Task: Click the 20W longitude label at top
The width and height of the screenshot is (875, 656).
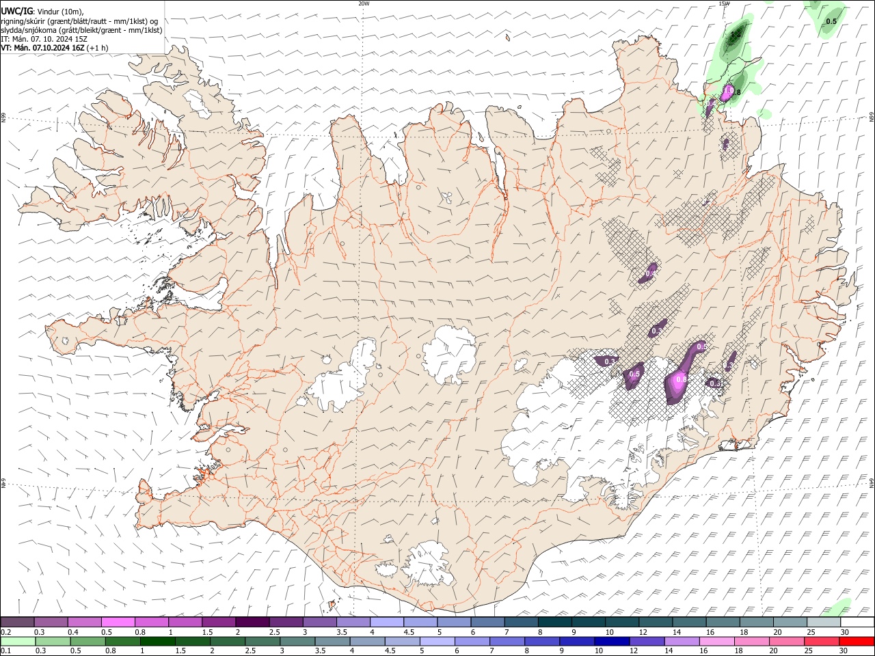Action: click(x=364, y=3)
